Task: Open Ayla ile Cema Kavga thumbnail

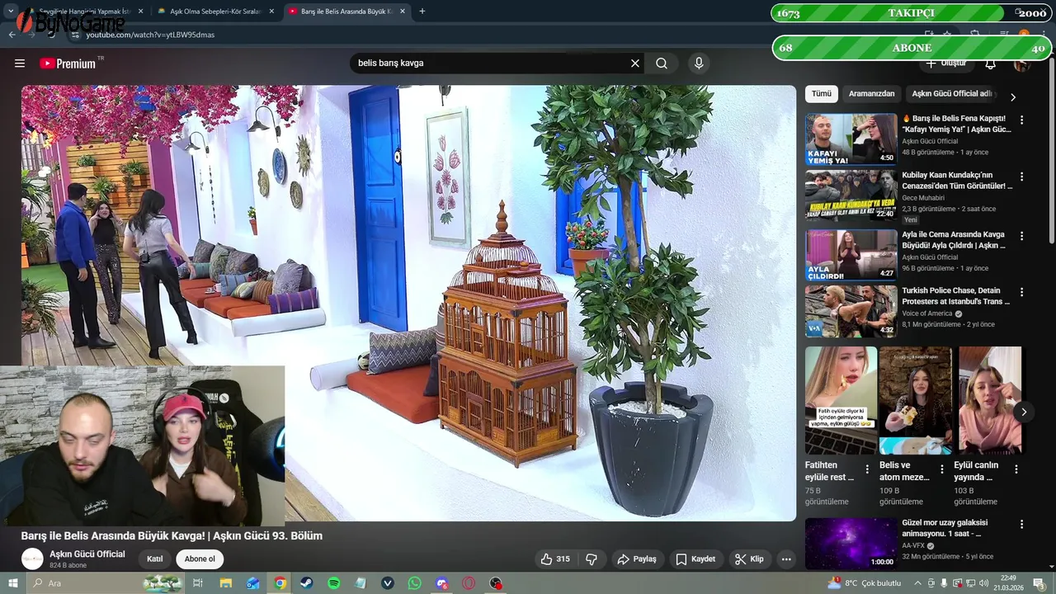Action: [x=851, y=255]
